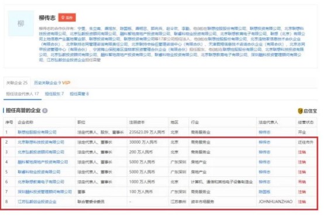Click the 担任高管的企业 section heading
The width and height of the screenshot is (324, 219).
tap(23, 110)
